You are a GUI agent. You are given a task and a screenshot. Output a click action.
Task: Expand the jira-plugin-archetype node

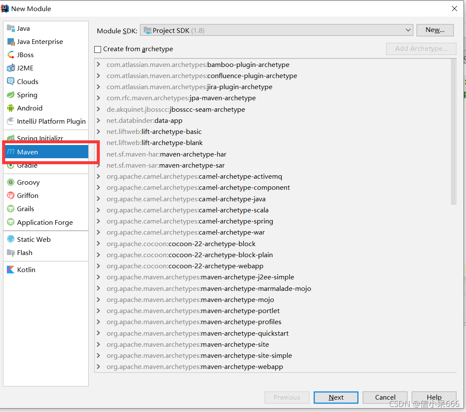pyautogui.click(x=98, y=87)
